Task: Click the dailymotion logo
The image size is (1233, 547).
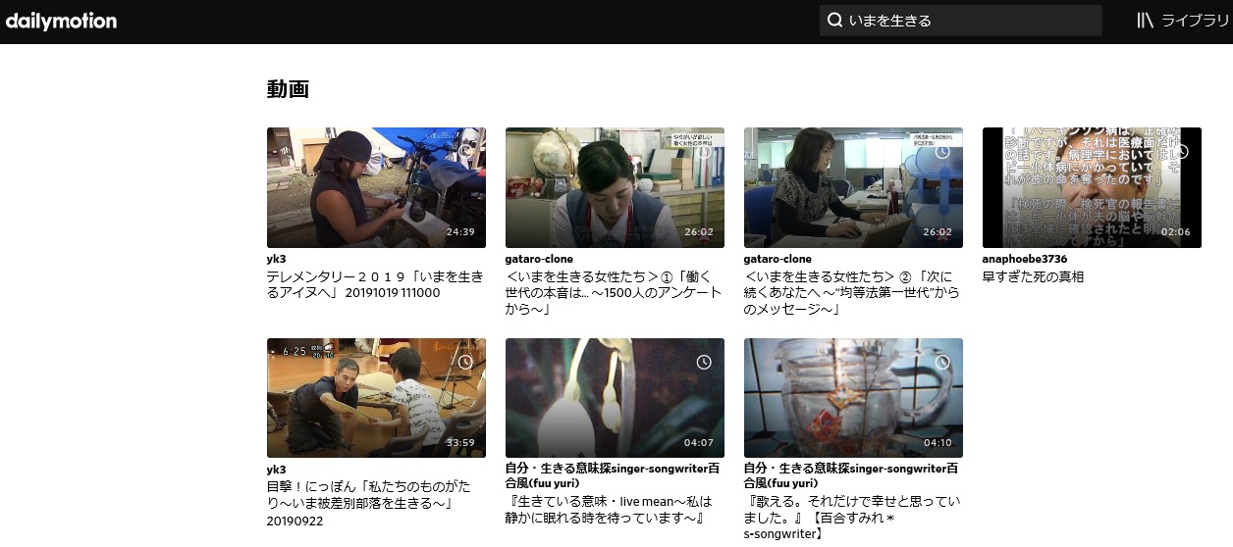Action: pyautogui.click(x=61, y=21)
